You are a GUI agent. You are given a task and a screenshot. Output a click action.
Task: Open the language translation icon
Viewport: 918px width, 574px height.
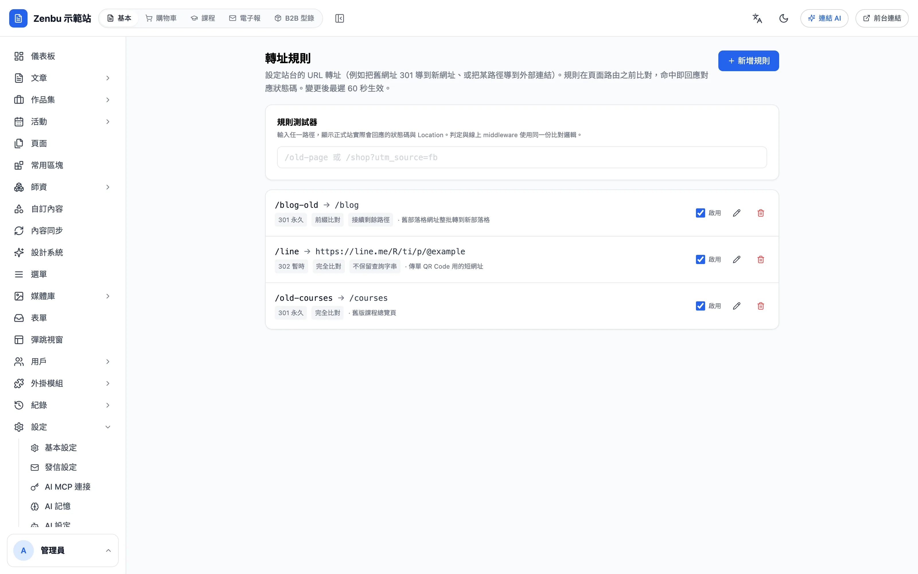pyautogui.click(x=757, y=18)
